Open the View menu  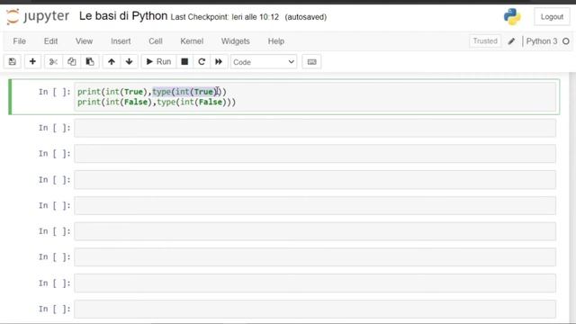(84, 41)
